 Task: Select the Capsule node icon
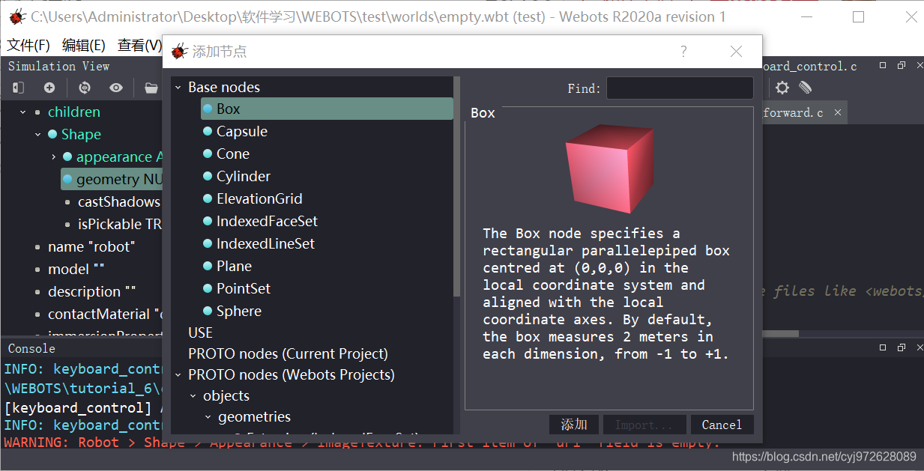pos(208,132)
